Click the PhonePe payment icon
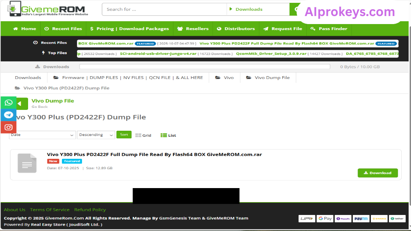The height and width of the screenshot is (231, 411). tap(343, 219)
